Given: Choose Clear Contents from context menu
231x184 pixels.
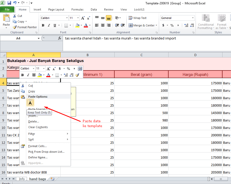Looking at the screenshot, I should (x=38, y=127).
